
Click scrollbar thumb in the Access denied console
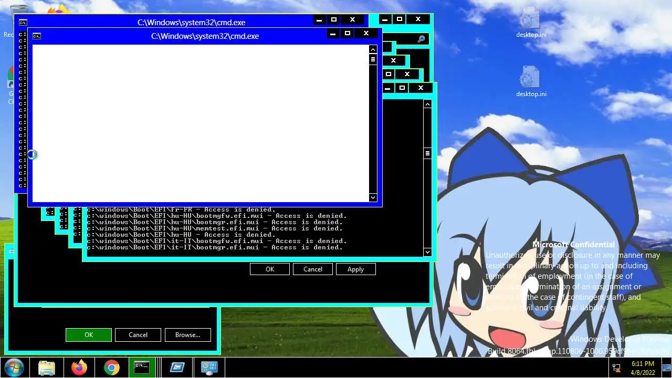pyautogui.click(x=427, y=153)
